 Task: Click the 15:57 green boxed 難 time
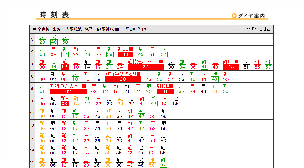point(163,165)
